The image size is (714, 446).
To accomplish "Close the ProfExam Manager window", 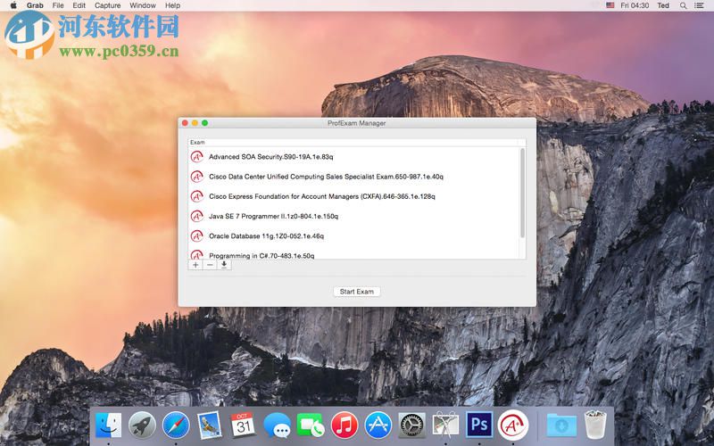I will 185,123.
